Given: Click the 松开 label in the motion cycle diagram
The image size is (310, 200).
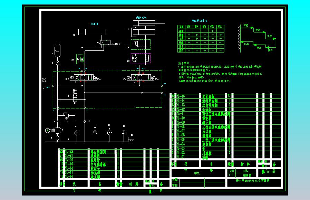Looking at the screenshot, I should coord(246,44).
